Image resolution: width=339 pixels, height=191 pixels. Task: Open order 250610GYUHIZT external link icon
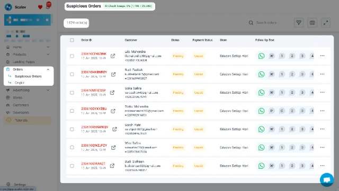click(x=112, y=166)
